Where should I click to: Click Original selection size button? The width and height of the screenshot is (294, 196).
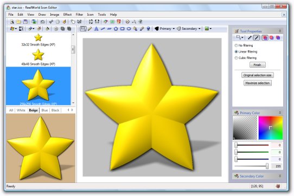(x=258, y=75)
